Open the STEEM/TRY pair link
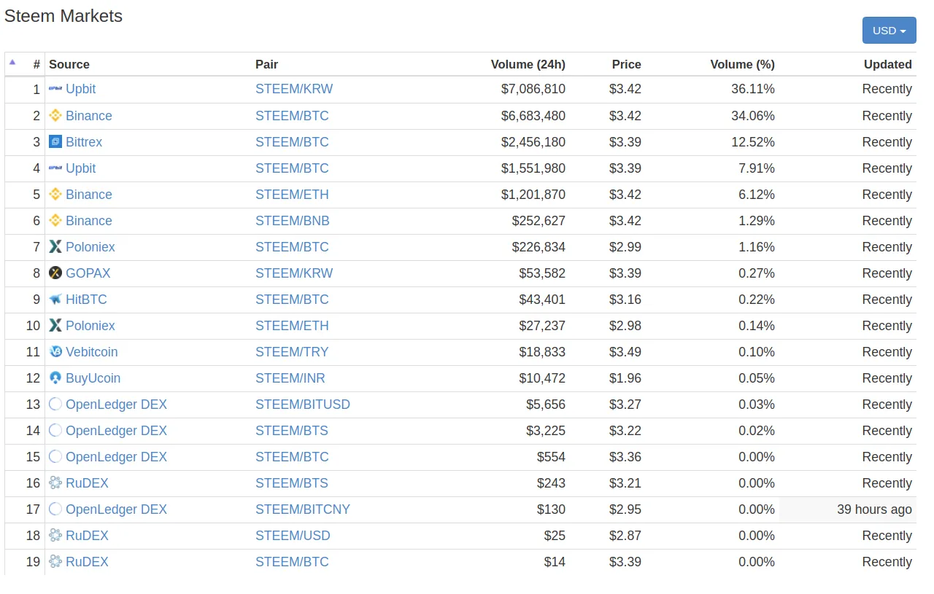934x594 pixels. (x=292, y=351)
